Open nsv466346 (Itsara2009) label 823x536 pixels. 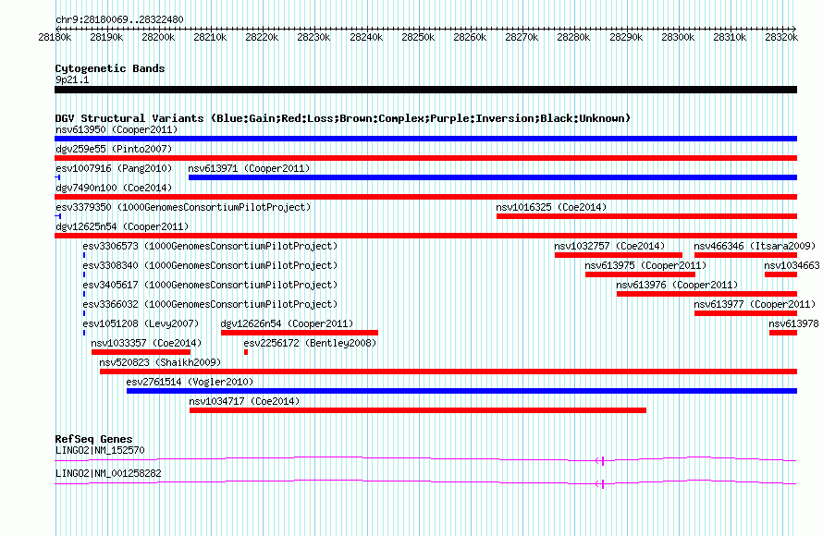pyautogui.click(x=755, y=246)
